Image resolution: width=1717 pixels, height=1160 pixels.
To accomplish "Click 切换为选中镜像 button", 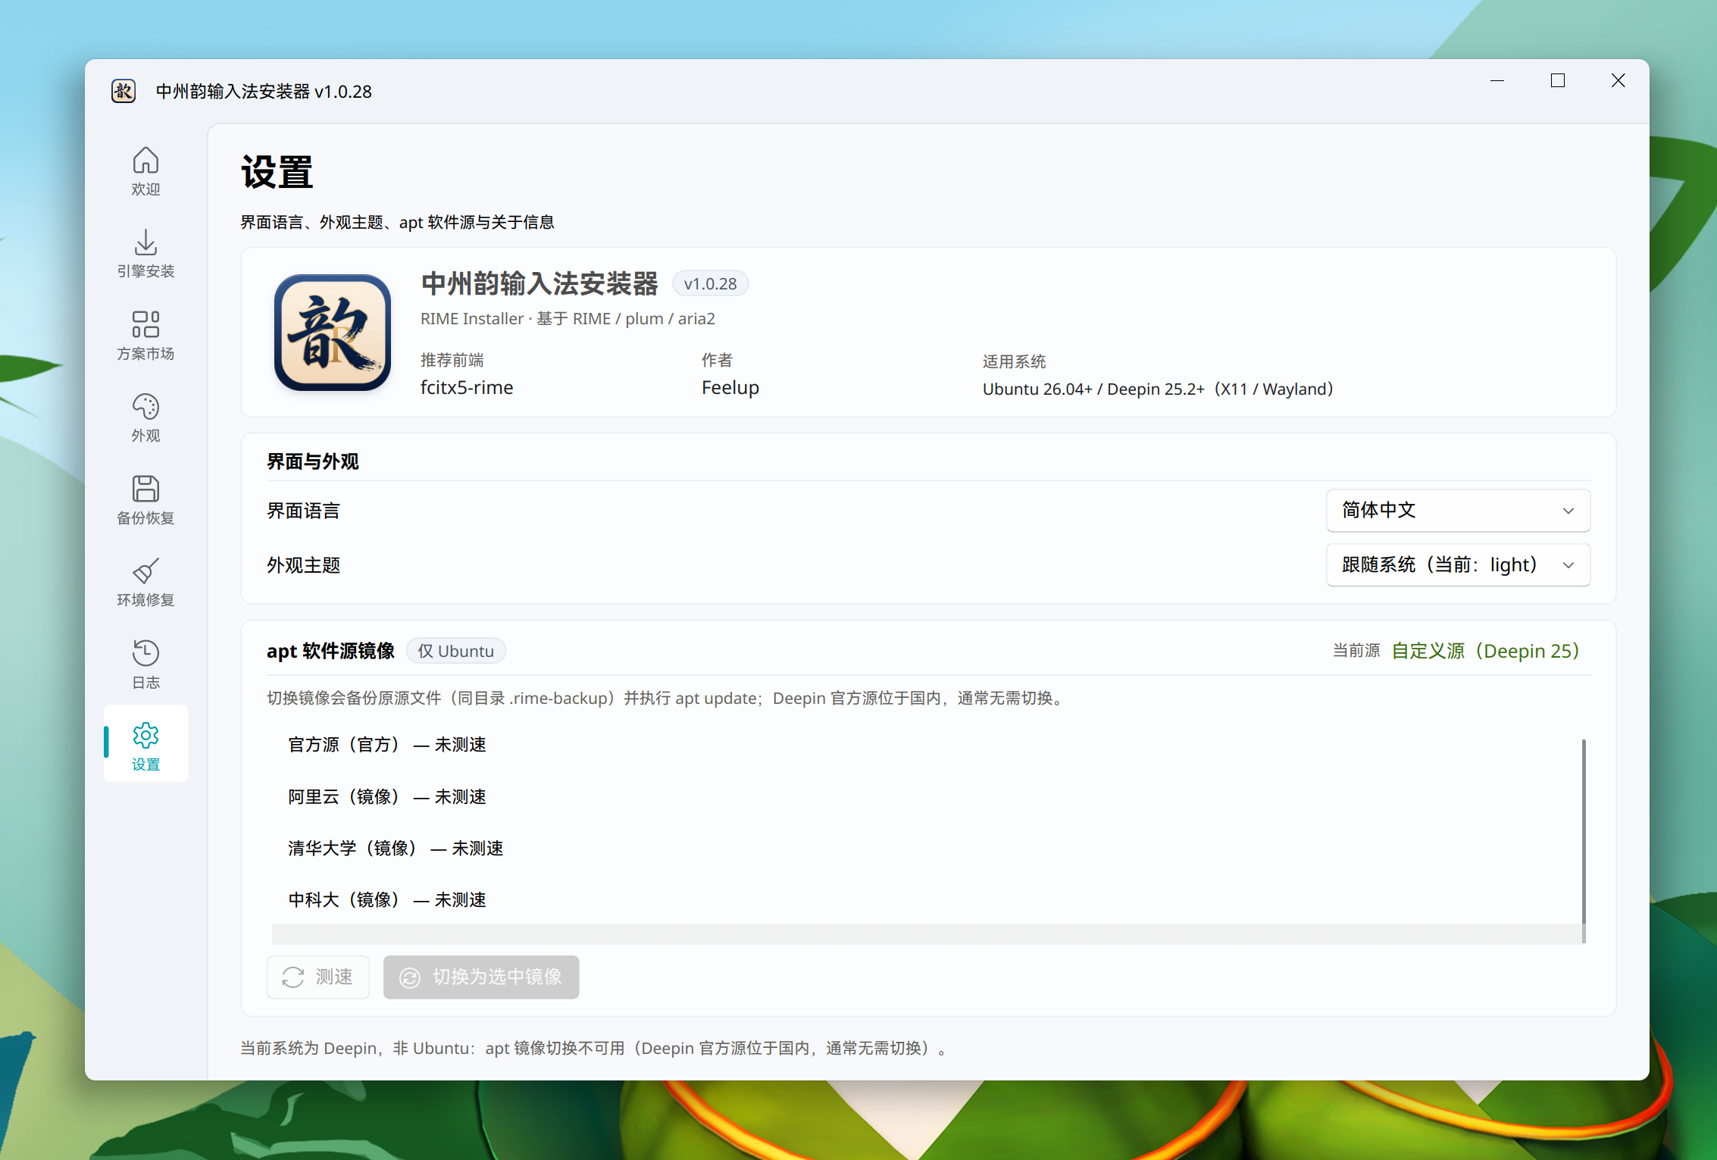I will point(481,977).
